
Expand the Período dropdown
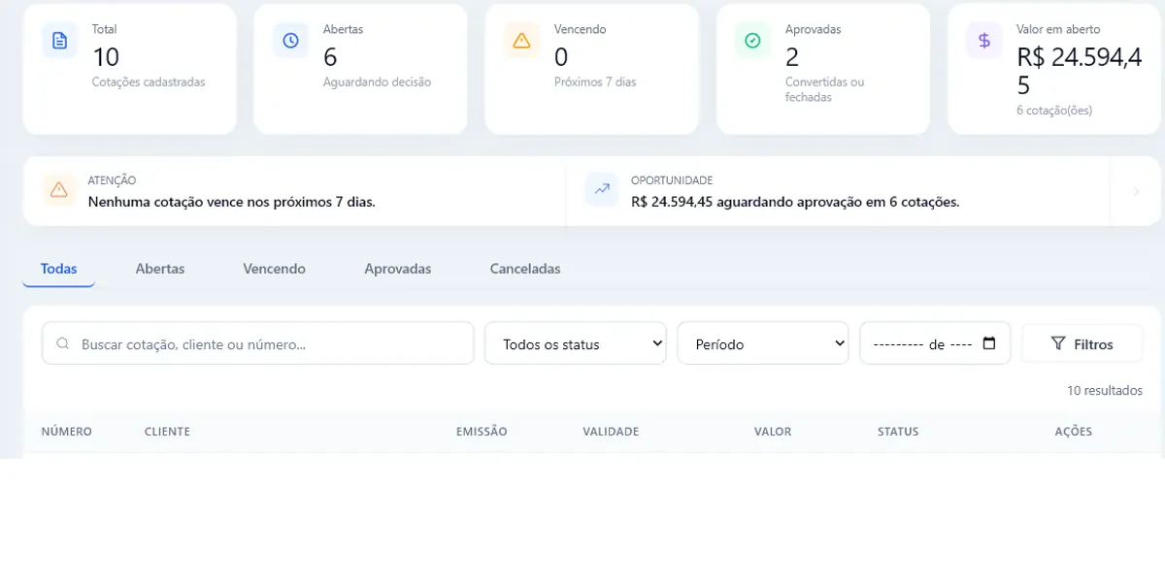[x=763, y=343]
